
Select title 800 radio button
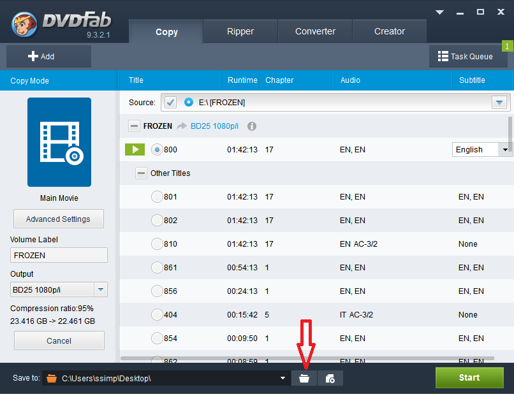[157, 150]
